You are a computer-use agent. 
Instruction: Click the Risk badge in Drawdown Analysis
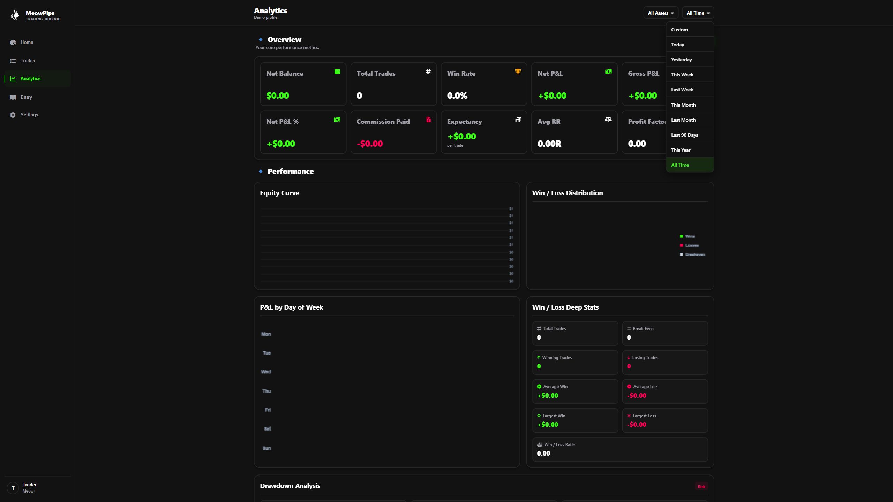[701, 487]
